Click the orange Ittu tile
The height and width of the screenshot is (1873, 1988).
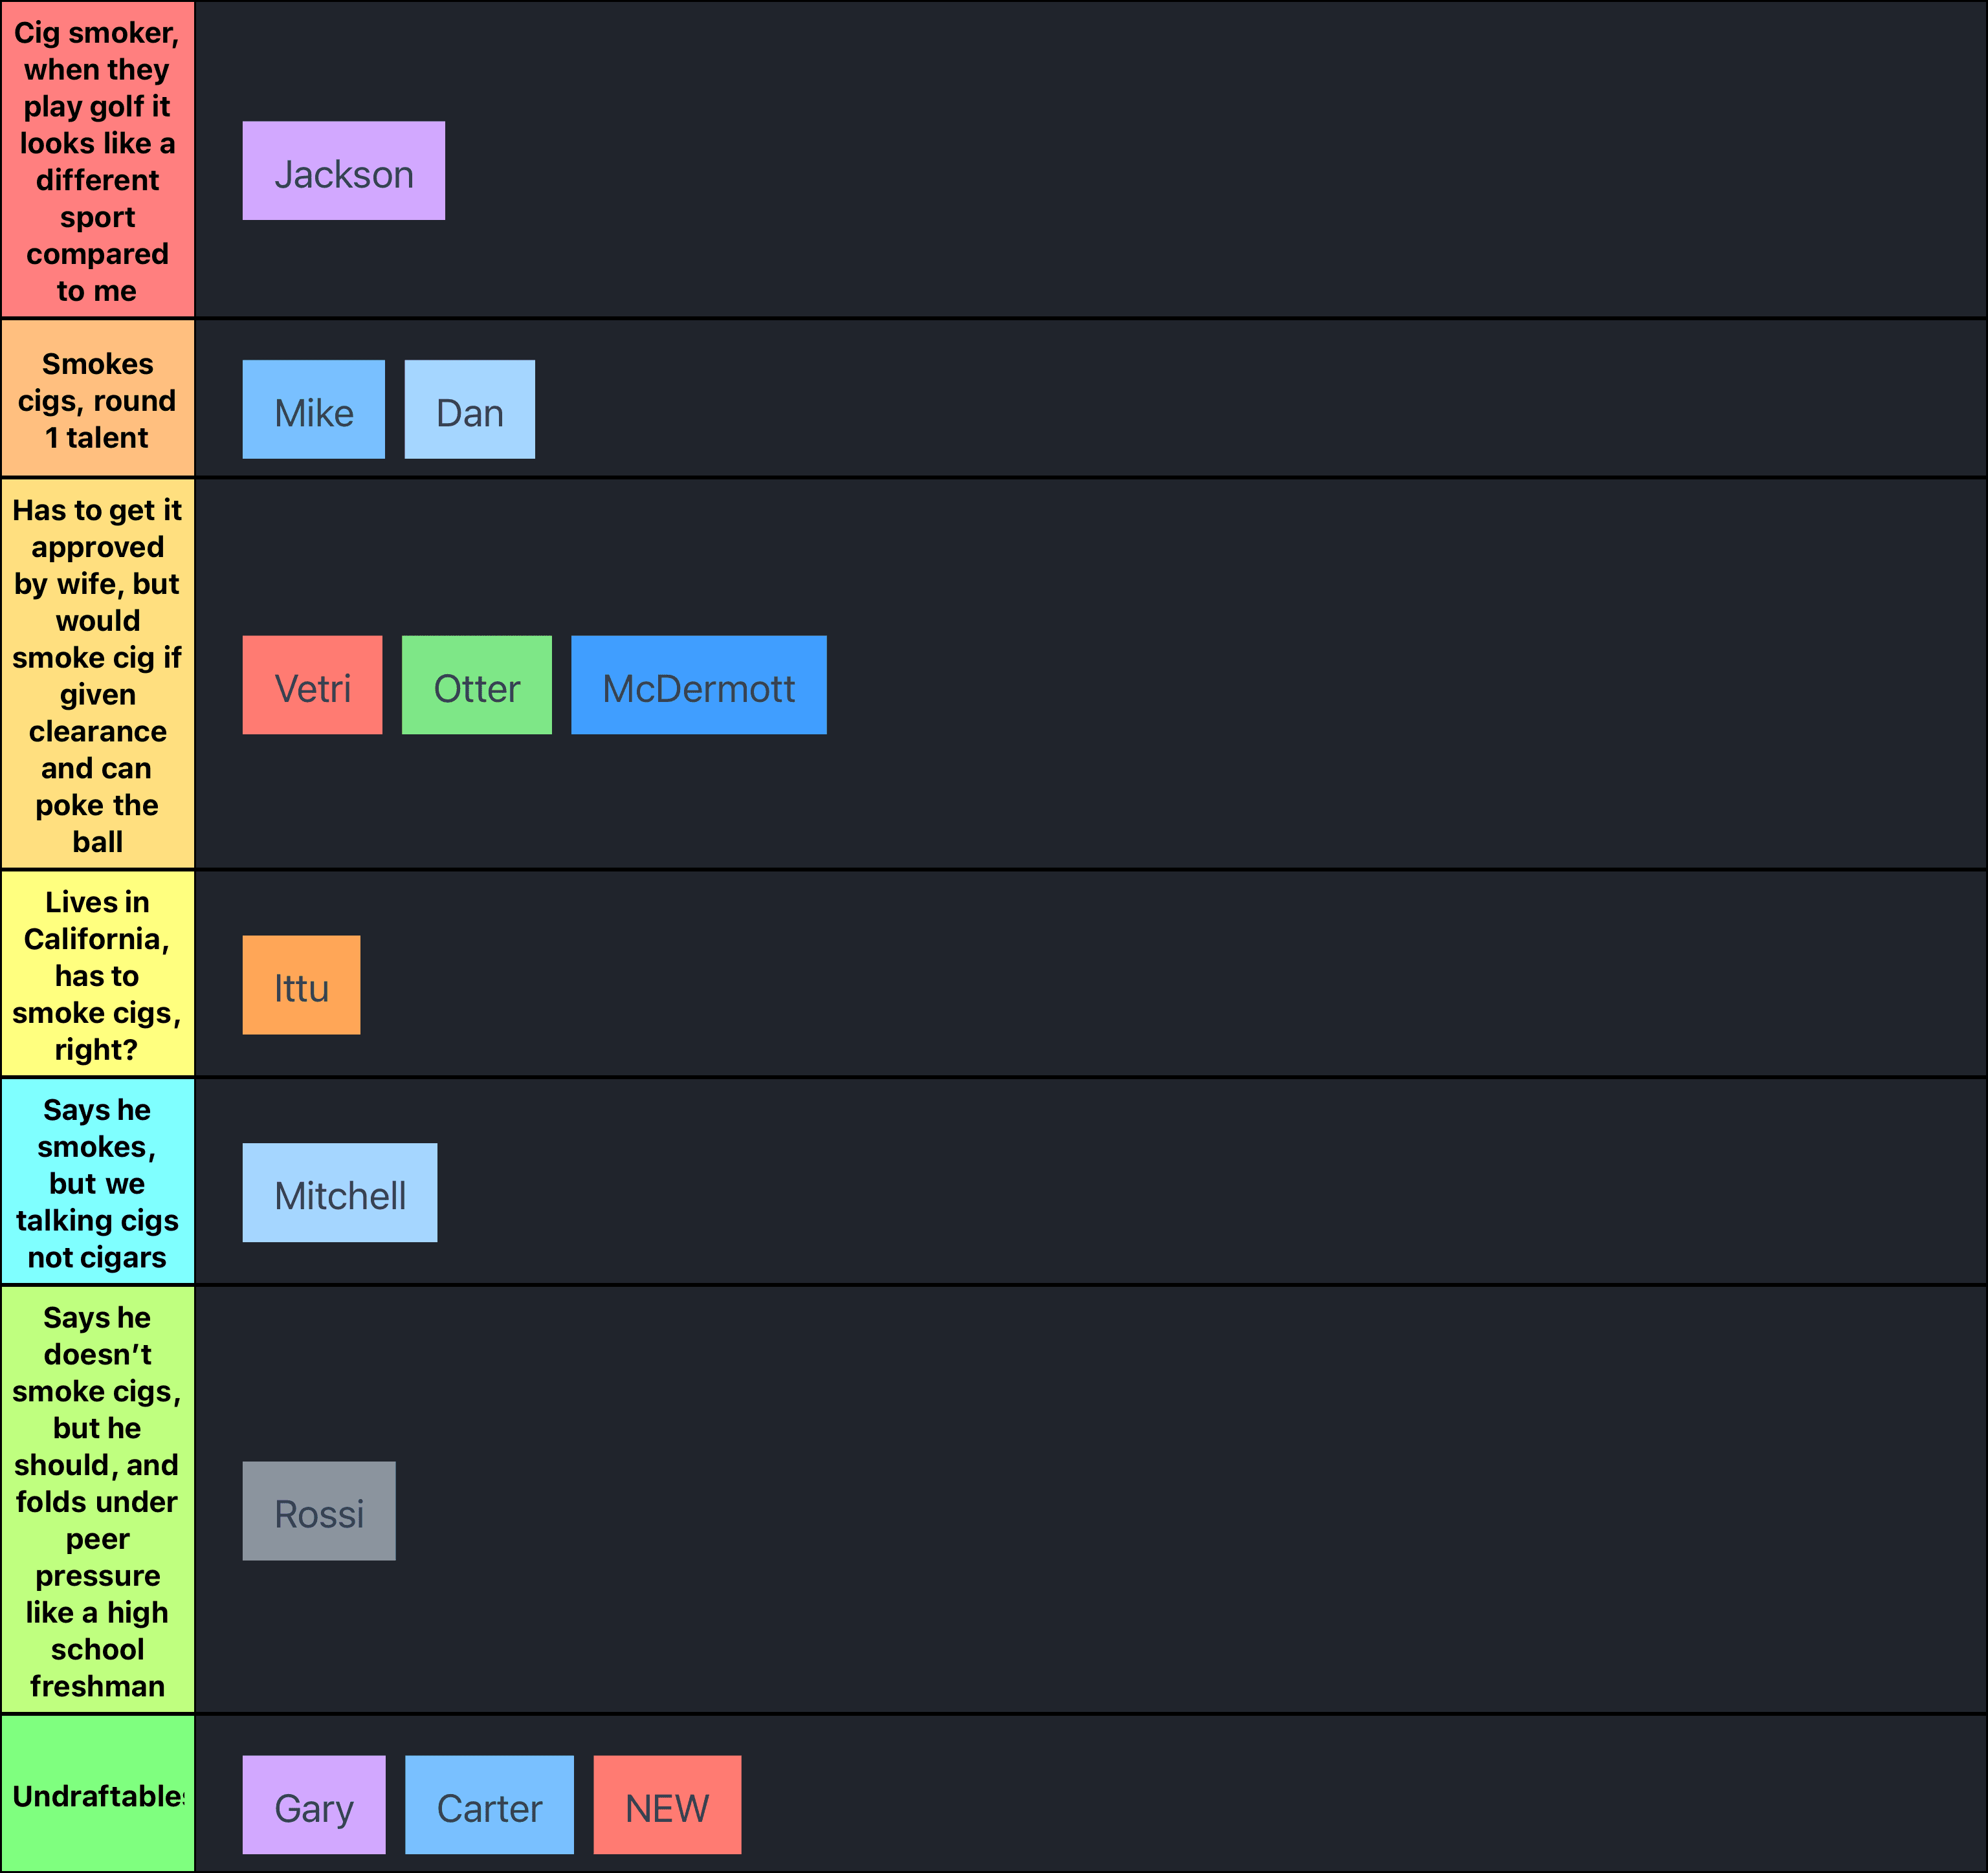[x=301, y=985]
